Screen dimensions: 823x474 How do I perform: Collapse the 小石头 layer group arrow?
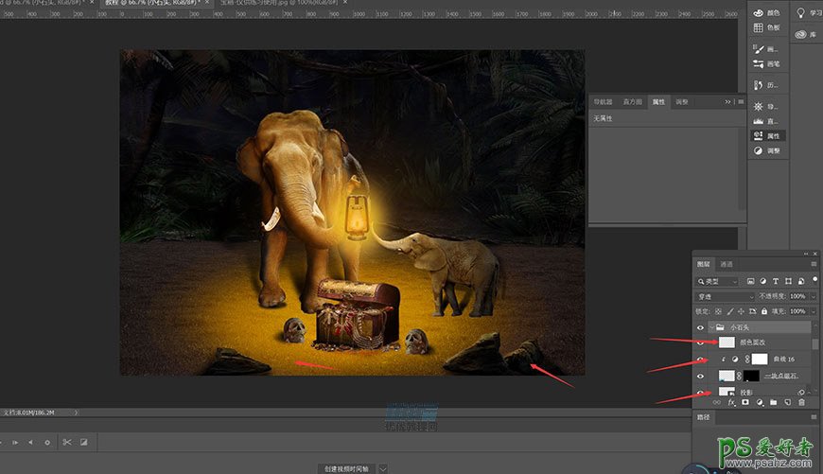[x=711, y=327]
